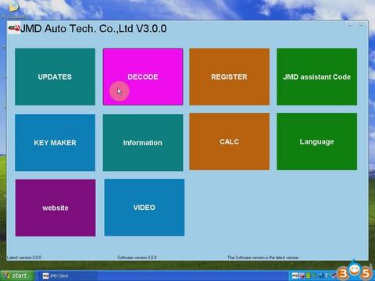Show the Information tile
Viewport: 375px width, 281px height.
(x=143, y=143)
